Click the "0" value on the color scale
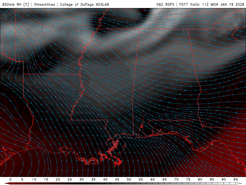 click(10, 179)
